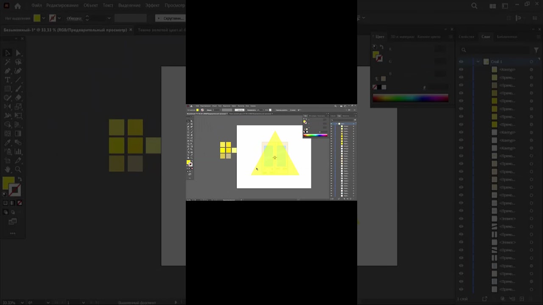The height and width of the screenshot is (305, 543).
Task: Open arrange documents dropdown at large view's top right
Action: point(493,6)
